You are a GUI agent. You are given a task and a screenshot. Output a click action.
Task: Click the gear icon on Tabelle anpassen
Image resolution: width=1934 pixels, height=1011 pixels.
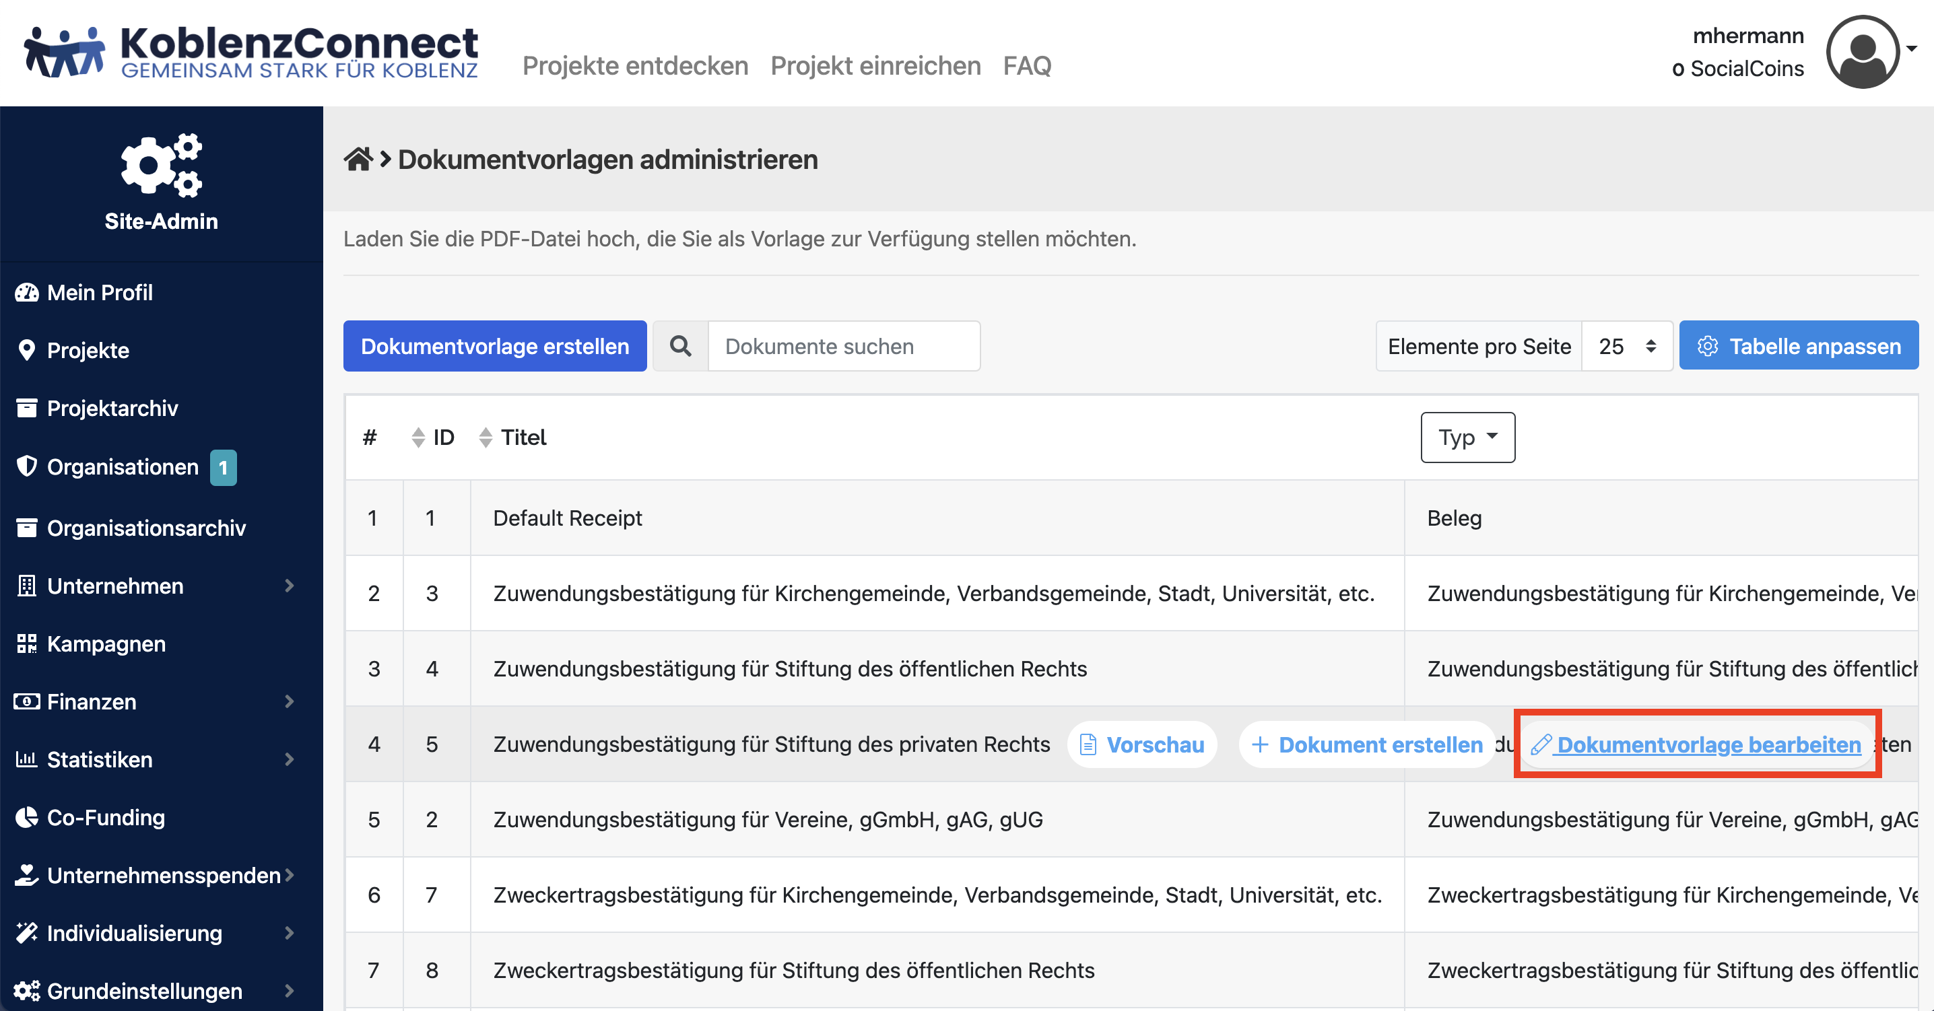[x=1709, y=346]
